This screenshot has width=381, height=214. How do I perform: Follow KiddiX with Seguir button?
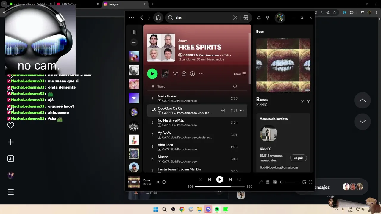click(x=298, y=158)
